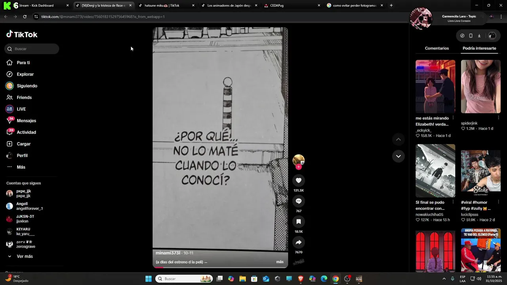Open a new browser tab
Screen dimensions: 507x285
(x=391, y=6)
